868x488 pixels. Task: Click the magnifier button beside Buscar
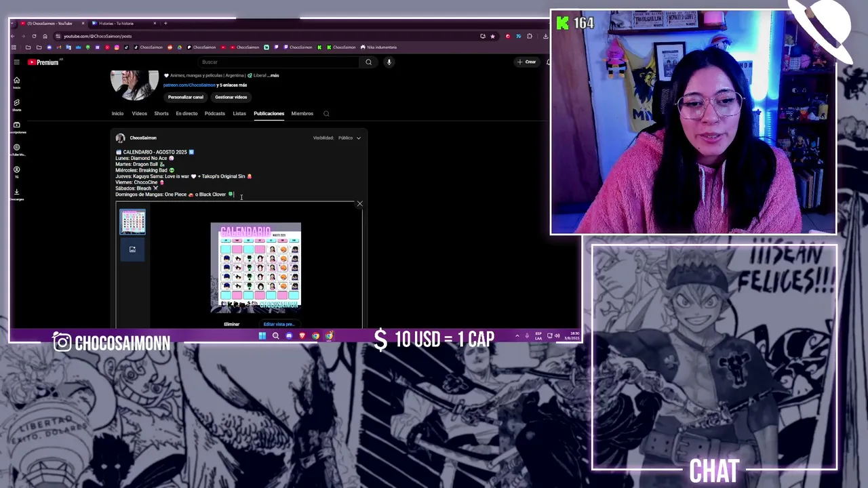[368, 62]
